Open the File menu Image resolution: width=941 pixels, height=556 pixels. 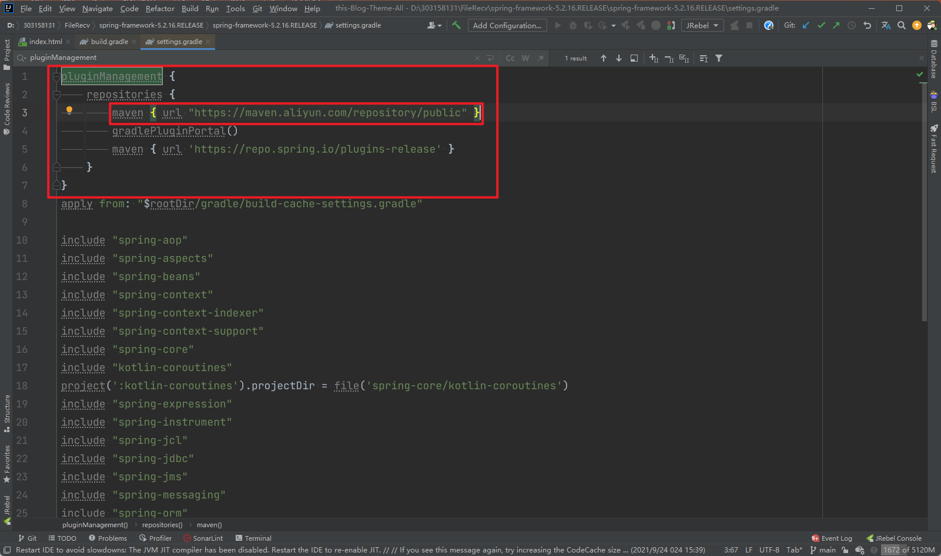(26, 8)
